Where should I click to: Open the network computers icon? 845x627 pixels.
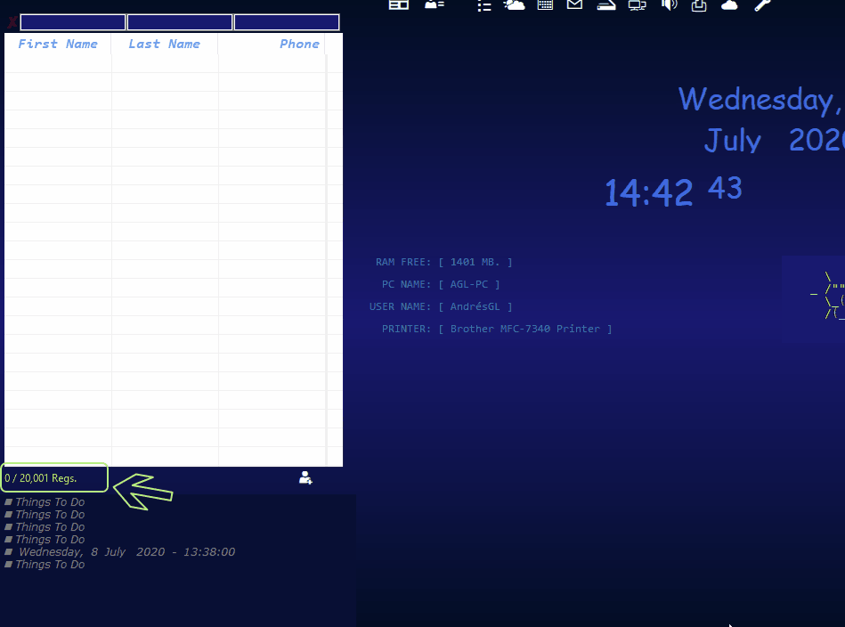point(637,5)
